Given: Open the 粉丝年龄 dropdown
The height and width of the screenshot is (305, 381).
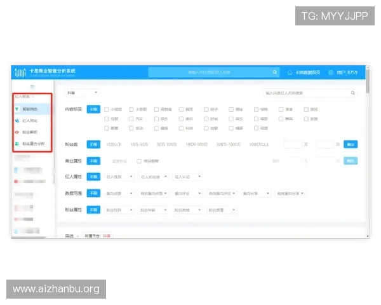Looking at the screenshot, I should point(154,210).
